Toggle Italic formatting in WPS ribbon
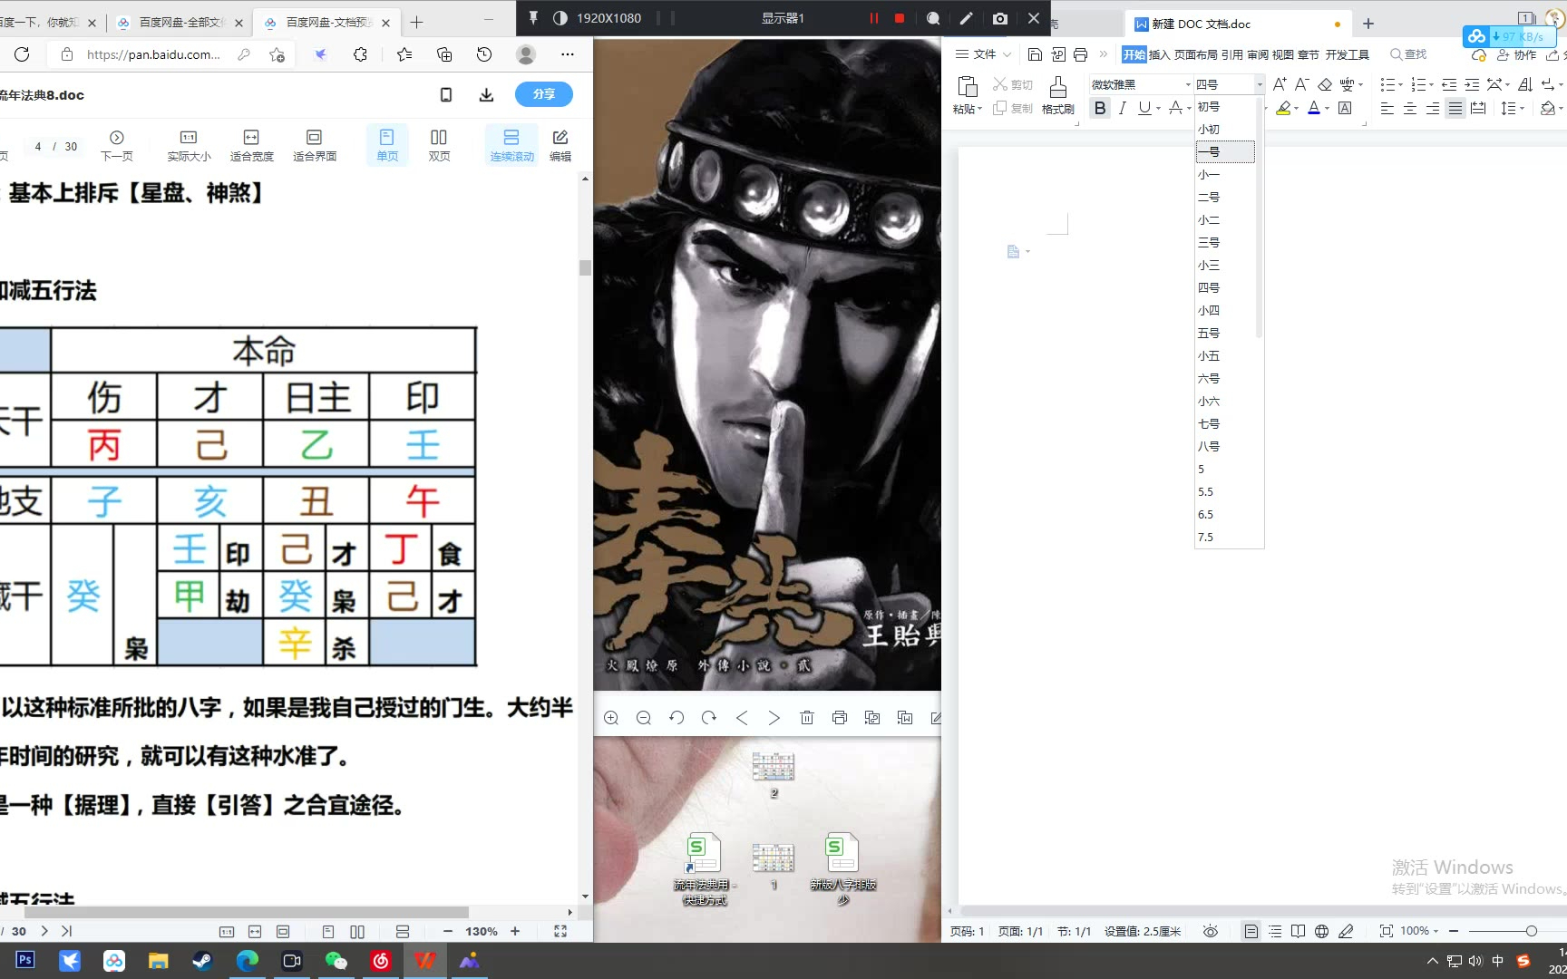 point(1123,108)
